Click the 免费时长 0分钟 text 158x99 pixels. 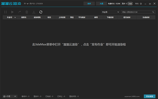(114, 4)
